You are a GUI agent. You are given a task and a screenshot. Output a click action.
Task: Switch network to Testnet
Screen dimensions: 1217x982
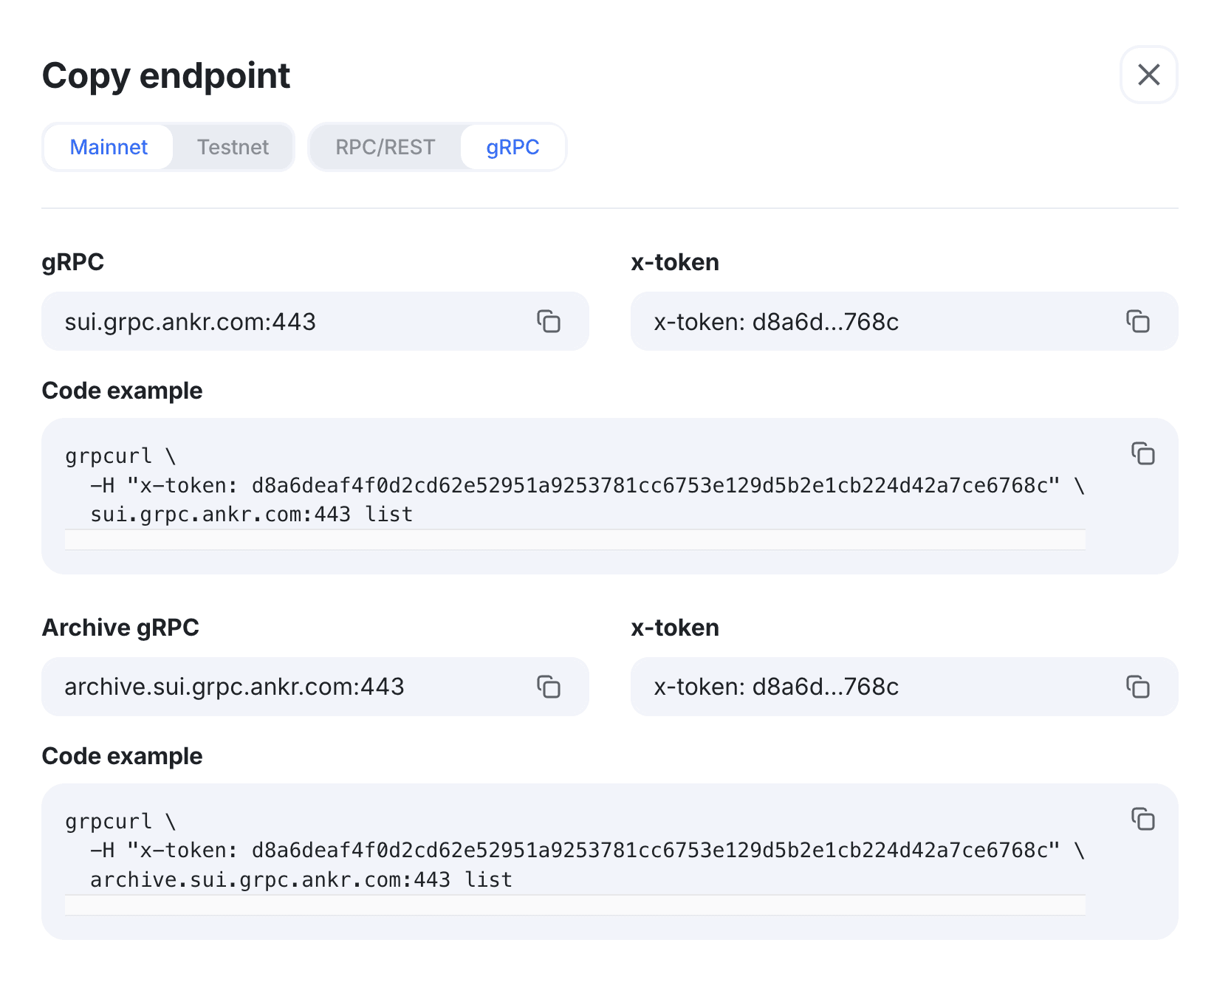point(233,147)
